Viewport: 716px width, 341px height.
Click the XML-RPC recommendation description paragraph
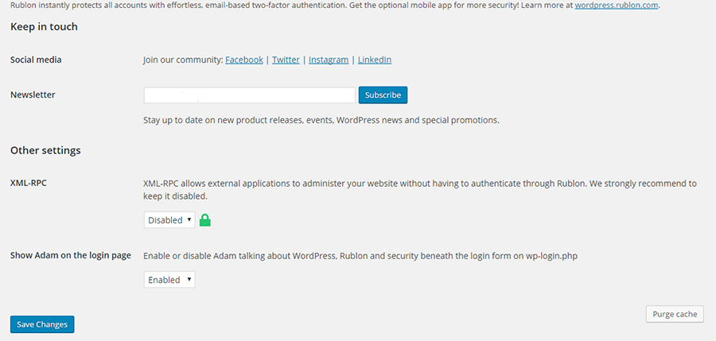click(x=420, y=190)
